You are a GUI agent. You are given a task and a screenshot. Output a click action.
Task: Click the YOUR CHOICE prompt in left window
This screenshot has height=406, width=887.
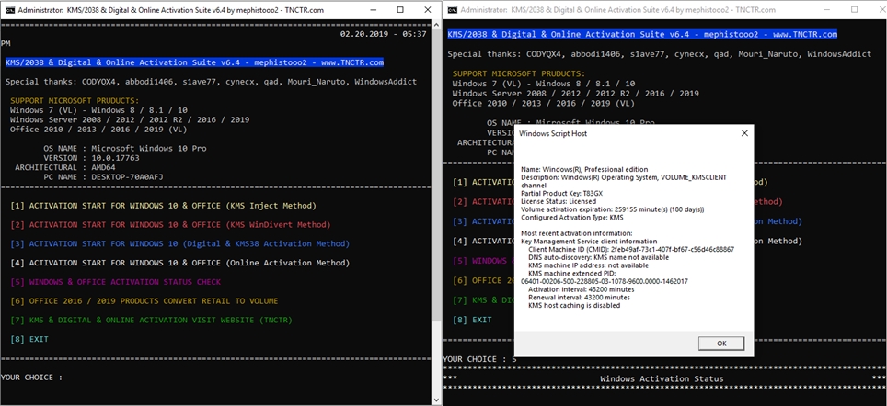coord(31,378)
